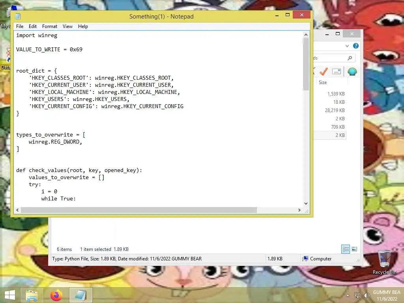This screenshot has height=303, width=404.
Task: Select the file row sized 1,539 KB
Action: click(330, 94)
